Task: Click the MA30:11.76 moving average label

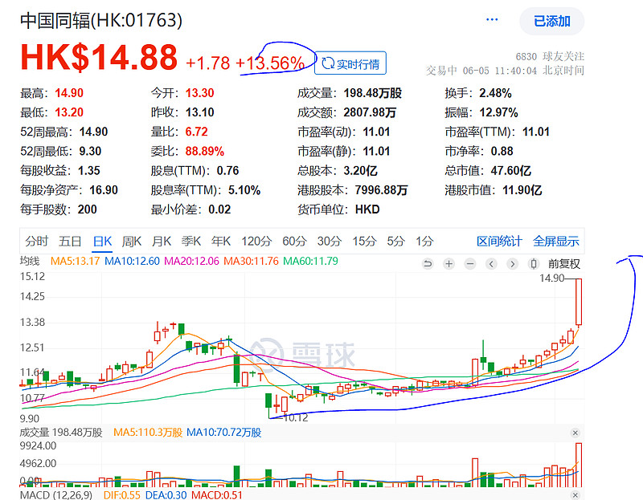Action: pos(251,262)
